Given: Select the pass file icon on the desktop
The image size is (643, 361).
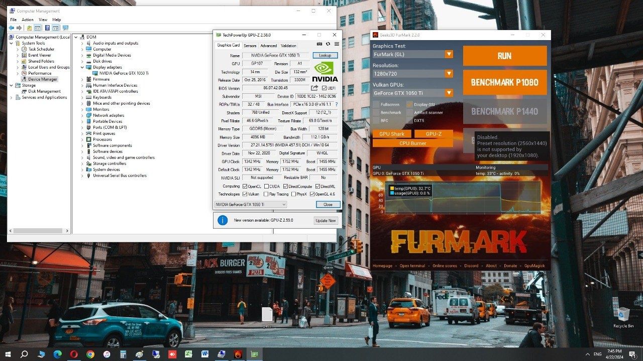Looking at the screenshot, I should [x=267, y=317].
